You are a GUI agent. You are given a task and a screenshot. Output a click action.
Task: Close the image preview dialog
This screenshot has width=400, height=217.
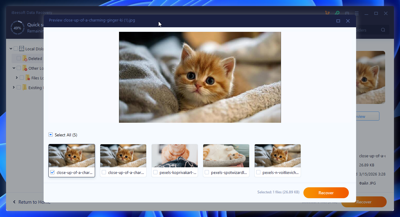pos(348,21)
